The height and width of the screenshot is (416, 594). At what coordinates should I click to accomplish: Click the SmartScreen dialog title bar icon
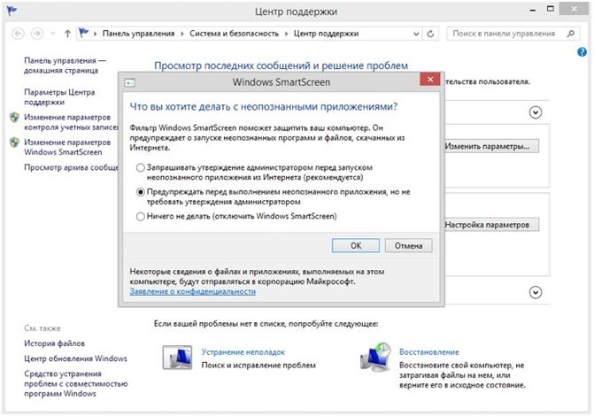tap(129, 82)
